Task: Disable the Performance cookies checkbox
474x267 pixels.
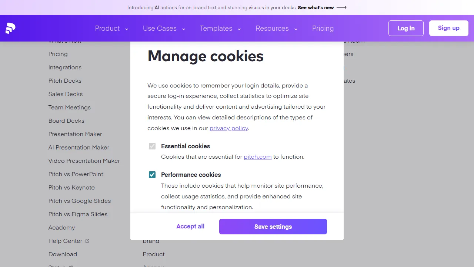Action: click(152, 174)
